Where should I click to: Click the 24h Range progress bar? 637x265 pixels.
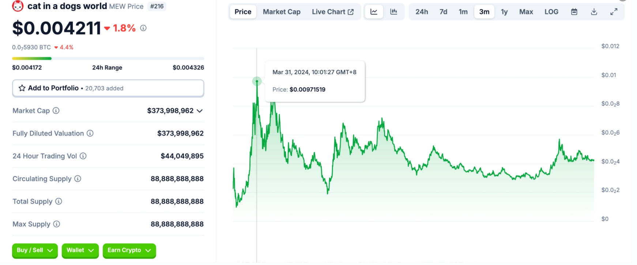coord(108,58)
